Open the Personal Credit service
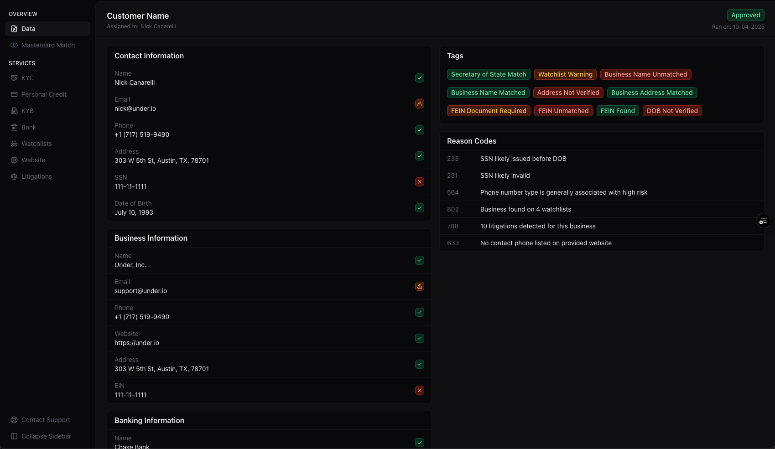This screenshot has width=775, height=449. pyautogui.click(x=44, y=94)
